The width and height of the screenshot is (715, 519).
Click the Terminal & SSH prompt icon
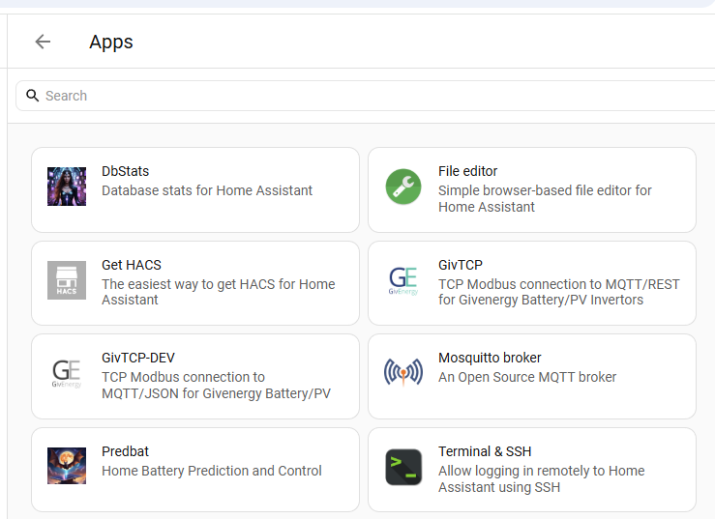point(403,467)
